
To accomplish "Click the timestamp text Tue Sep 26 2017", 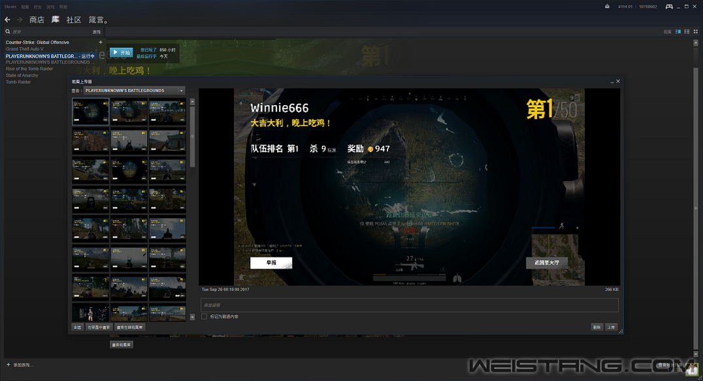I will (225, 290).
